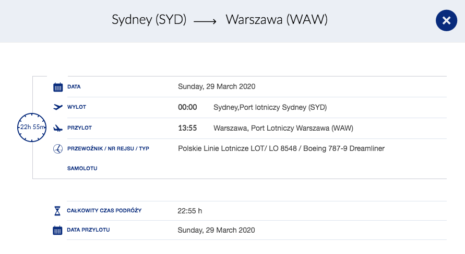Click the Sydney (SYD) origin title
The height and width of the screenshot is (254, 465).
point(149,20)
